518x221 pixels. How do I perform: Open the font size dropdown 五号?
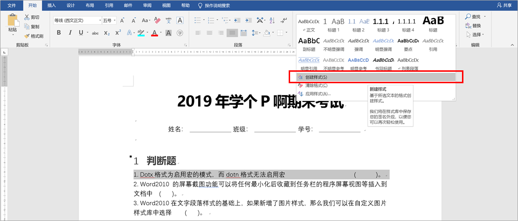[x=114, y=21]
